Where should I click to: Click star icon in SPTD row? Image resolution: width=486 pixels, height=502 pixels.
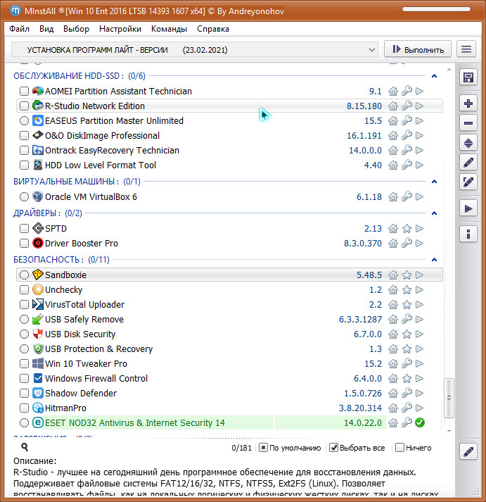pyautogui.click(x=407, y=229)
